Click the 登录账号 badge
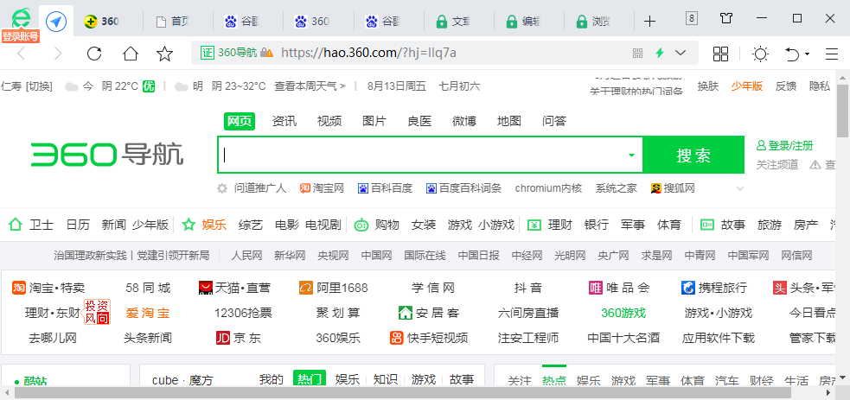 coord(21,36)
